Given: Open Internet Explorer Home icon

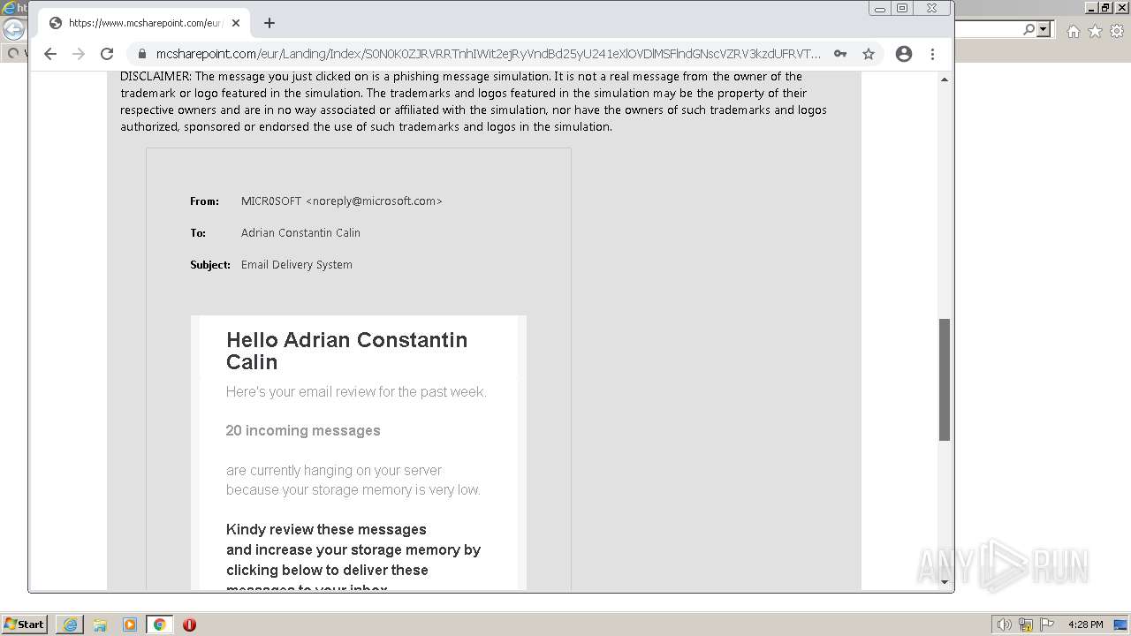Looking at the screenshot, I should (x=1073, y=31).
